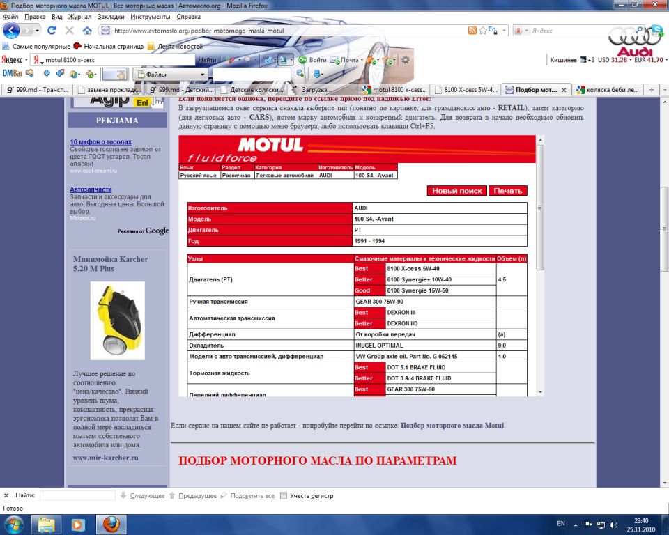Expand the address bar URL history dropdown
The height and width of the screenshot is (535, 669).
504,30
